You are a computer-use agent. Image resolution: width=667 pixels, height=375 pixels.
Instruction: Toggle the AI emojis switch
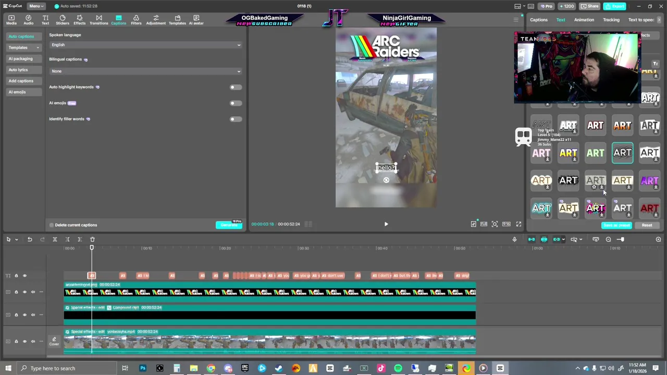(x=235, y=103)
